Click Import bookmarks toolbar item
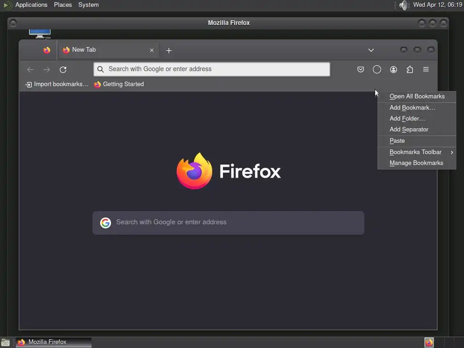The height and width of the screenshot is (348, 464). tap(57, 84)
